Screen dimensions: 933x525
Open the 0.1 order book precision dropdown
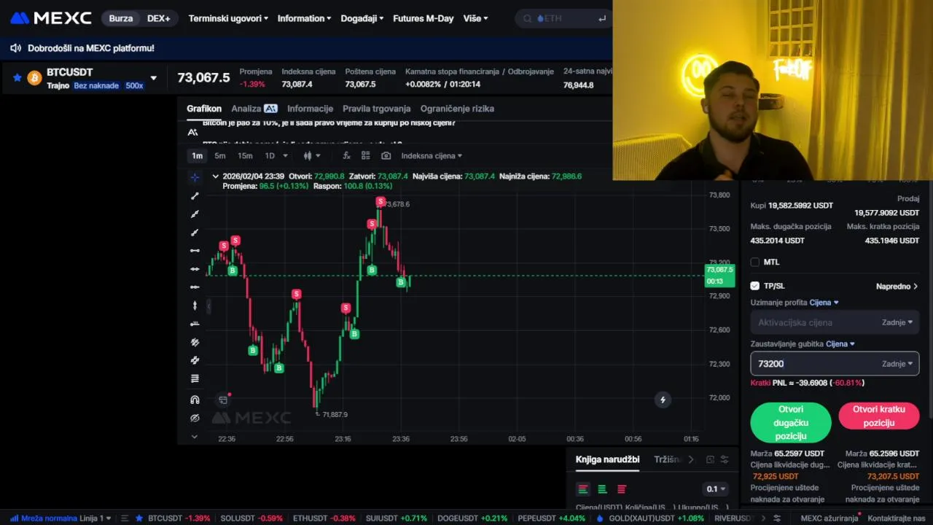point(716,489)
